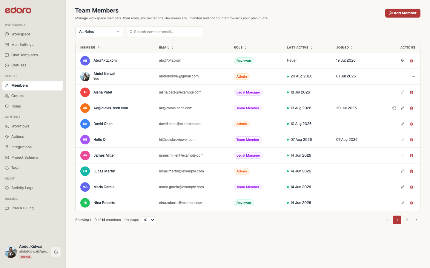Sort table by Last Active column
This screenshot has height=268, width=430.
coord(300,47)
